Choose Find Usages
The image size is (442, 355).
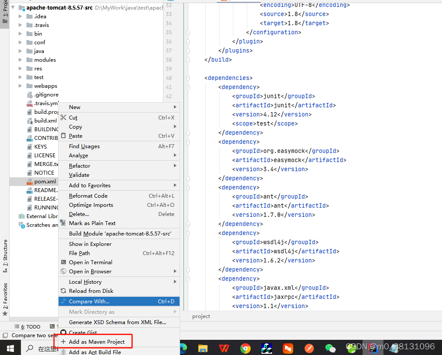(119, 146)
